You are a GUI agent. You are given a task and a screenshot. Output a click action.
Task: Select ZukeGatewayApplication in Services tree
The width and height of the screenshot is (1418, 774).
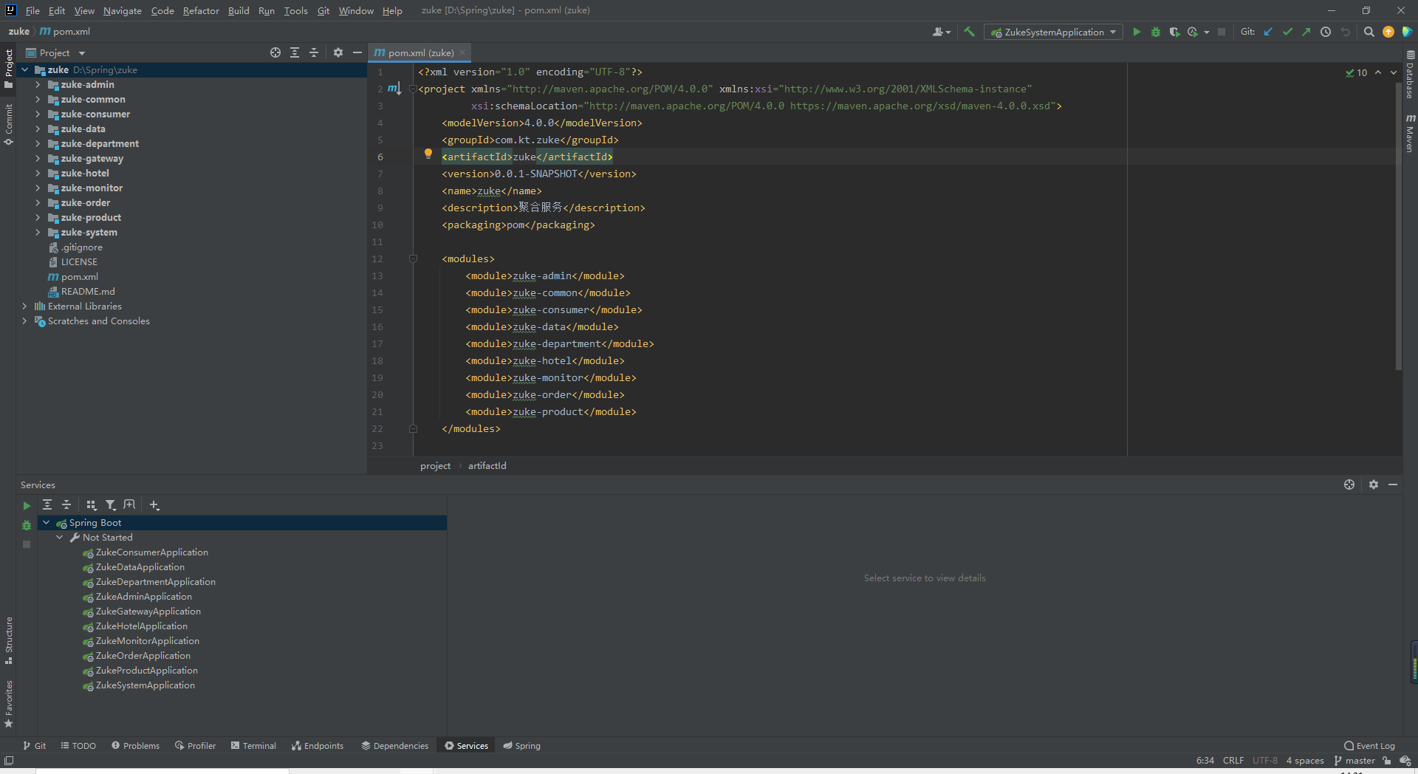[148, 612]
